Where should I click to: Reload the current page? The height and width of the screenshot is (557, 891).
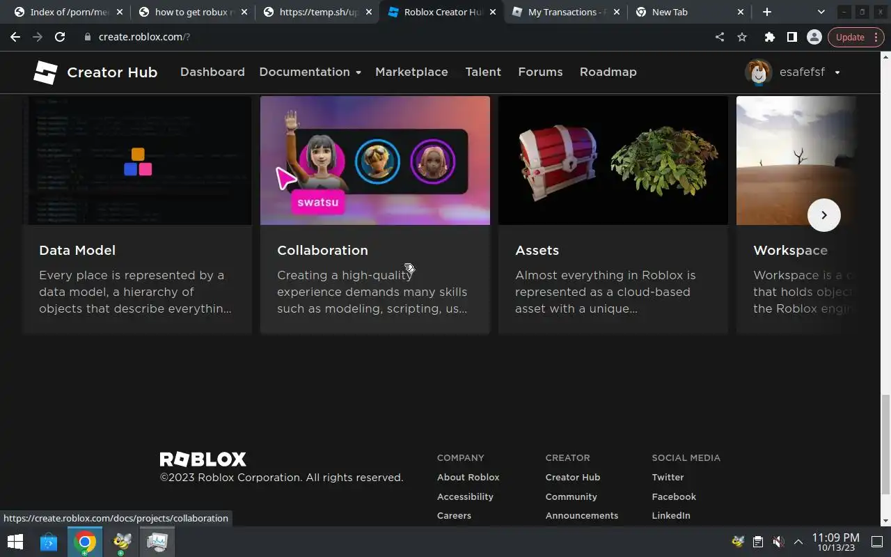pyautogui.click(x=60, y=37)
